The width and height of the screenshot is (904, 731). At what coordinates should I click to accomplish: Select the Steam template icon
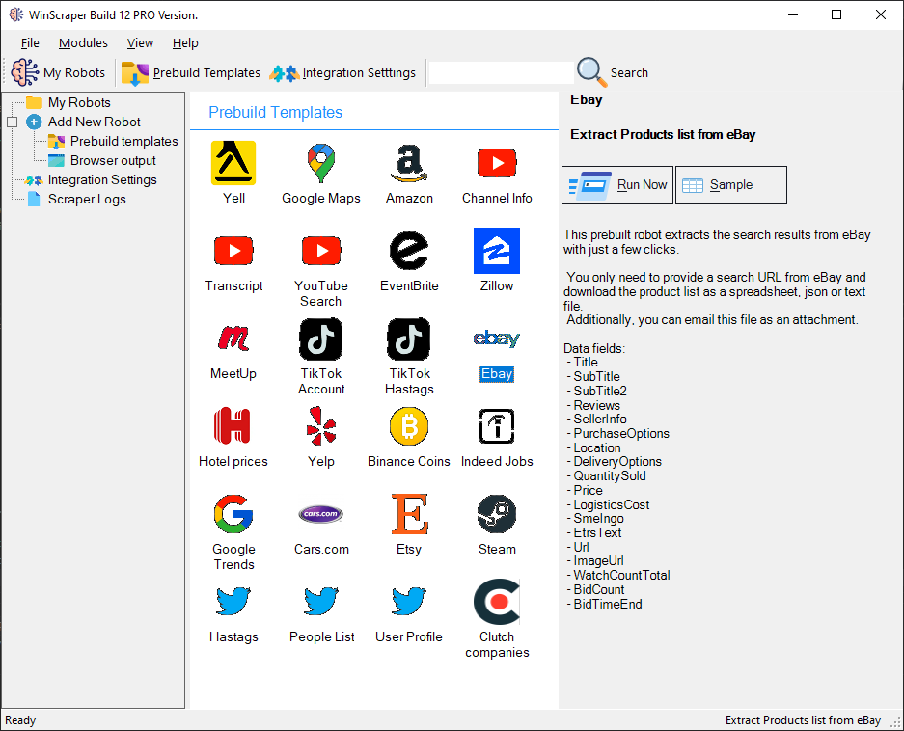497,514
